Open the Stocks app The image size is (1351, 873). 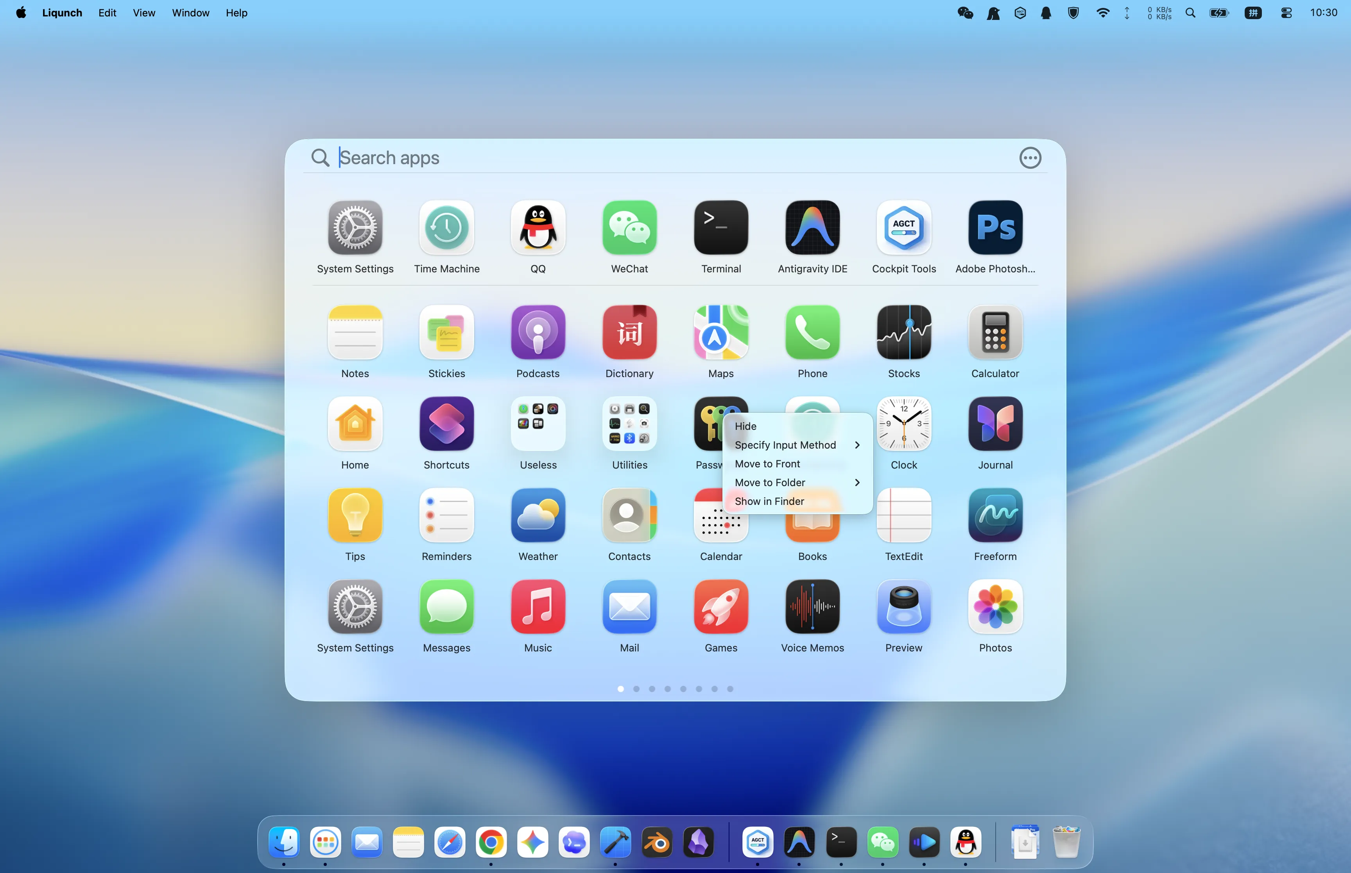[x=904, y=332]
